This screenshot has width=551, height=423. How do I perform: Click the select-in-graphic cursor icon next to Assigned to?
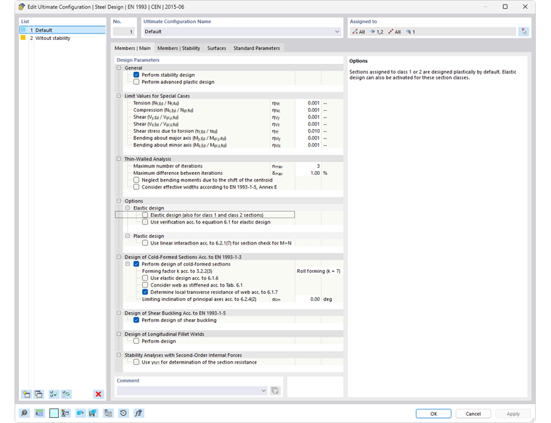click(x=524, y=32)
